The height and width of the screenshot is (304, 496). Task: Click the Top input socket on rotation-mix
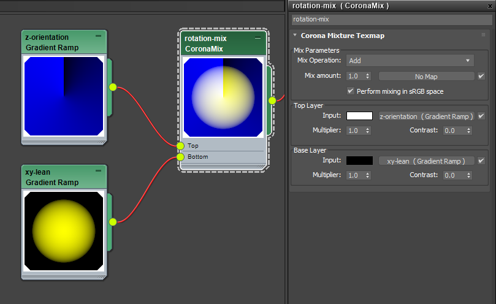180,146
